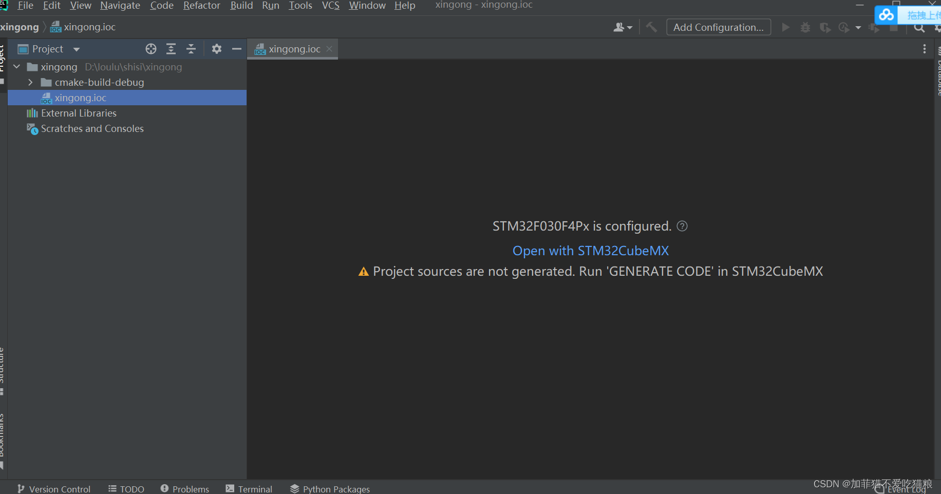Open profiler options dropdown arrow
This screenshot has height=494, width=941.
pos(858,28)
